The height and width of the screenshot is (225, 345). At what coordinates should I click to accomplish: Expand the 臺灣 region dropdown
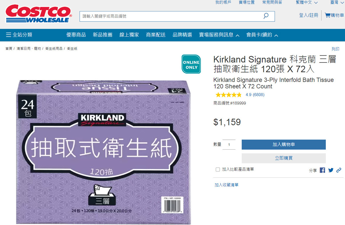pyautogui.click(x=336, y=3)
